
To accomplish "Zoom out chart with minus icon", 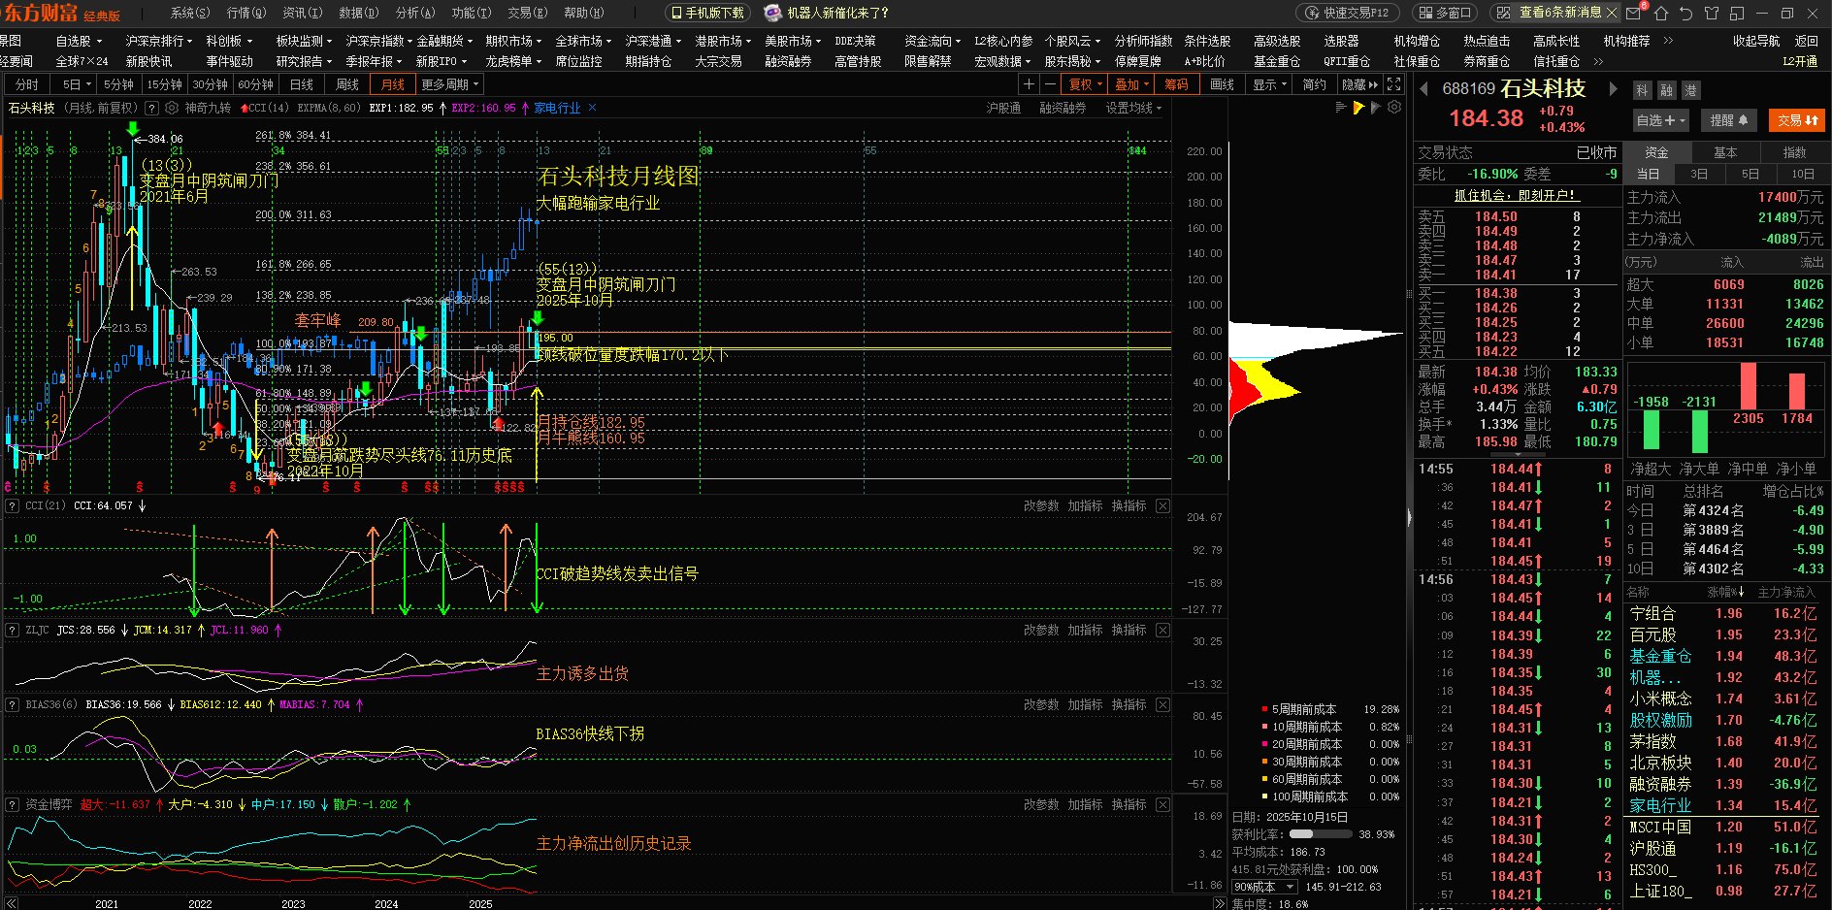I will point(1049,84).
